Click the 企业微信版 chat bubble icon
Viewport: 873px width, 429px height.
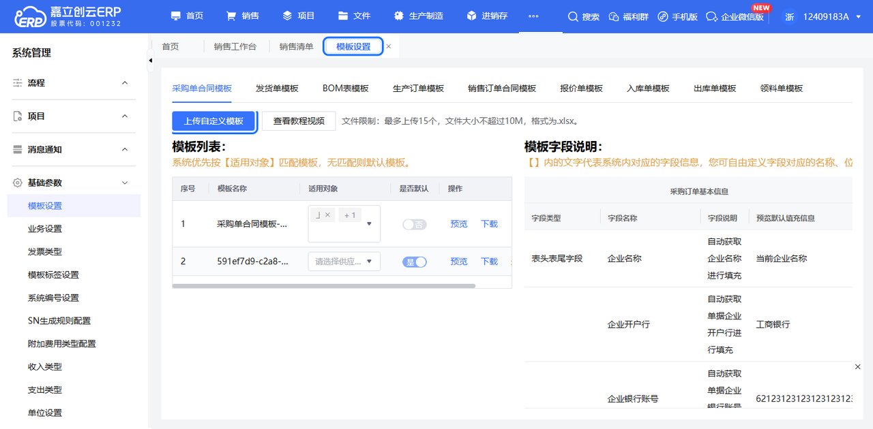pos(711,16)
